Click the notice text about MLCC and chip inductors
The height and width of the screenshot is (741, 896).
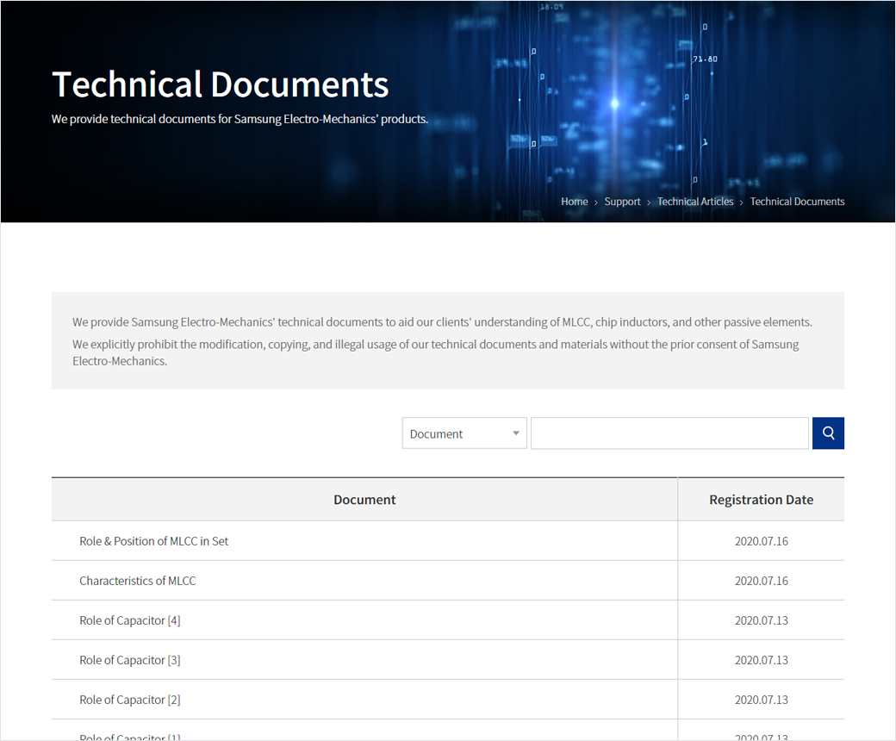click(x=442, y=322)
